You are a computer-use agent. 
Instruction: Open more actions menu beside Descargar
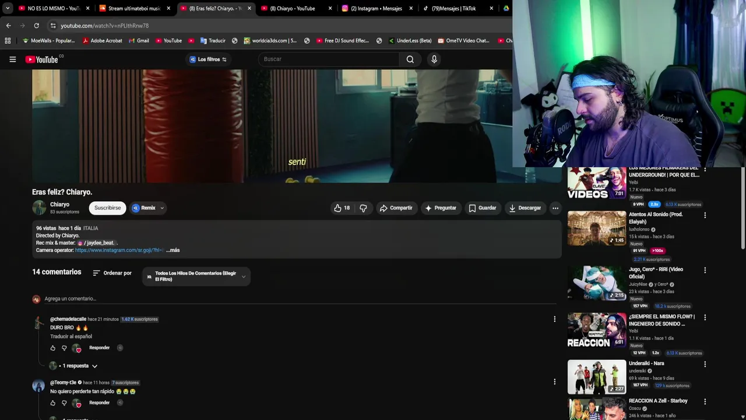[555, 208]
